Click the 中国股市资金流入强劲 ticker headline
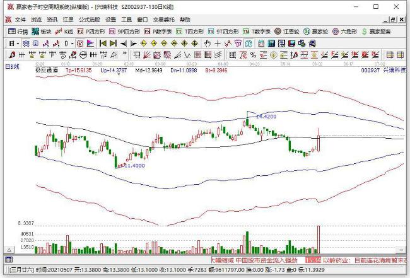This screenshot has height=278, width=410. 266,260
